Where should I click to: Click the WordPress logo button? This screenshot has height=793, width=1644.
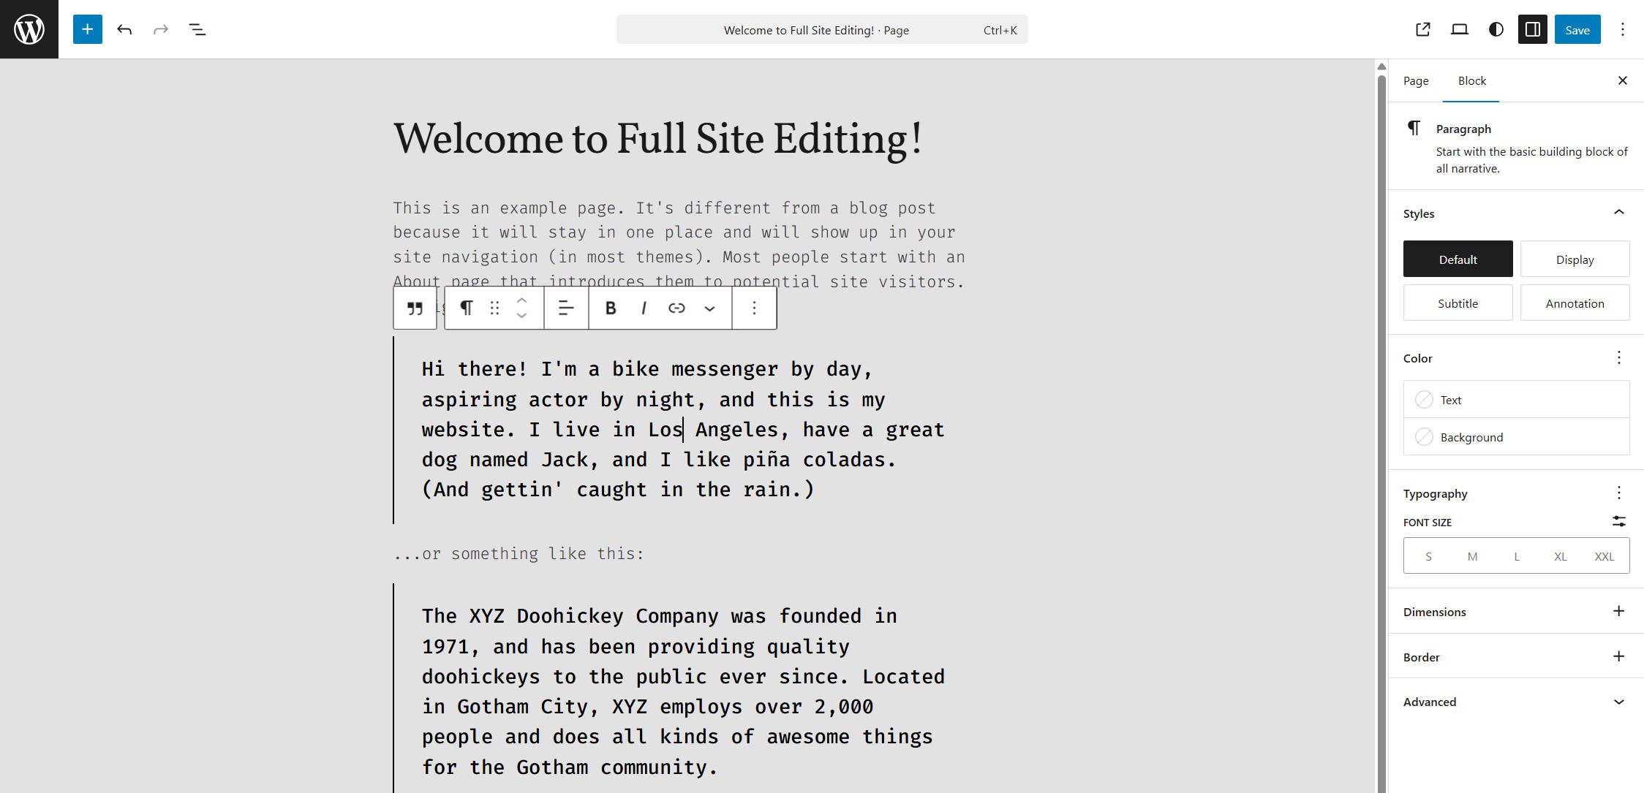[29, 29]
